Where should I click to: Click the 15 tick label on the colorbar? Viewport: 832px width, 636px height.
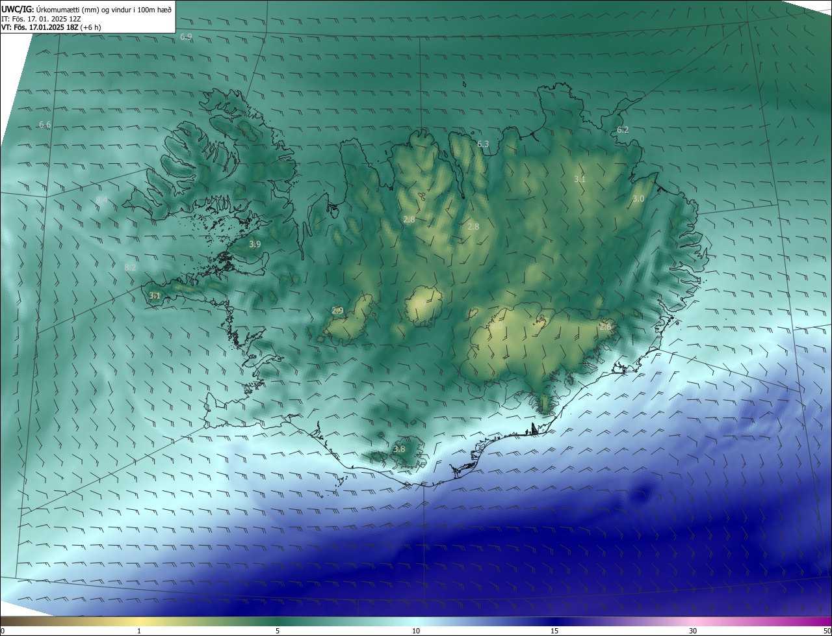coord(554,631)
